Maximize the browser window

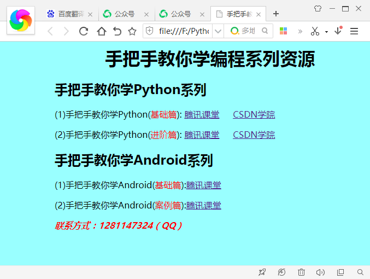[345, 9]
